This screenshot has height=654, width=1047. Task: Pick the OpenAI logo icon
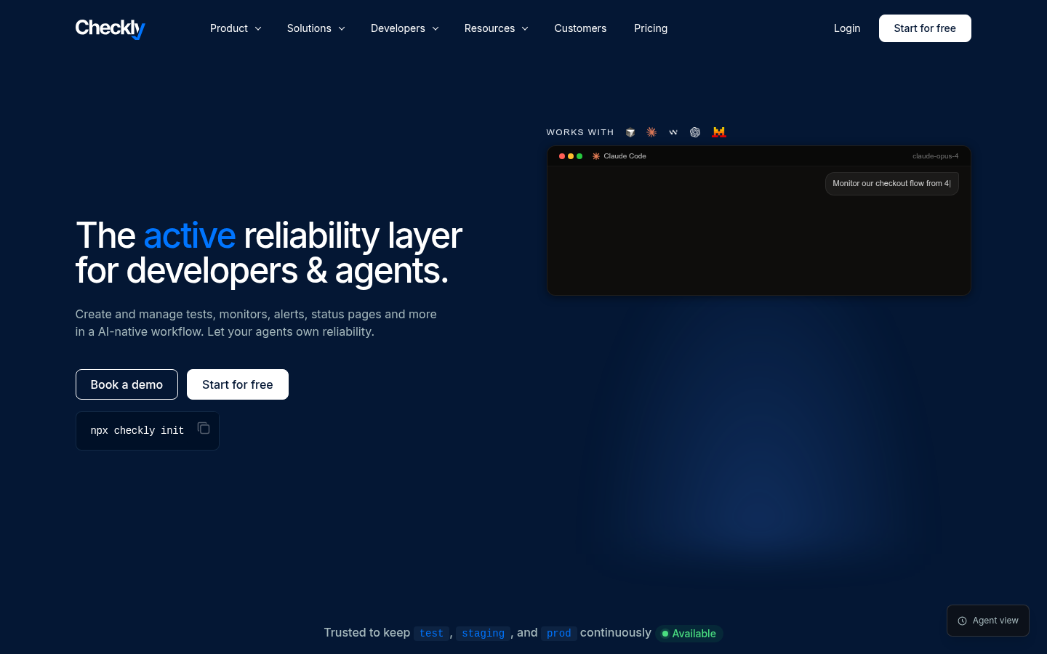coord(695,132)
